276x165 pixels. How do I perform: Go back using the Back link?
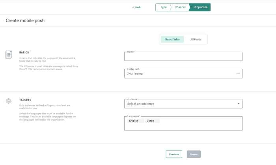click(136, 7)
